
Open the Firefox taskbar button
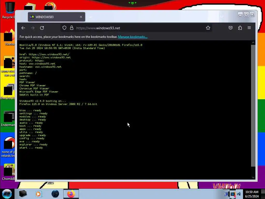click(71, 194)
